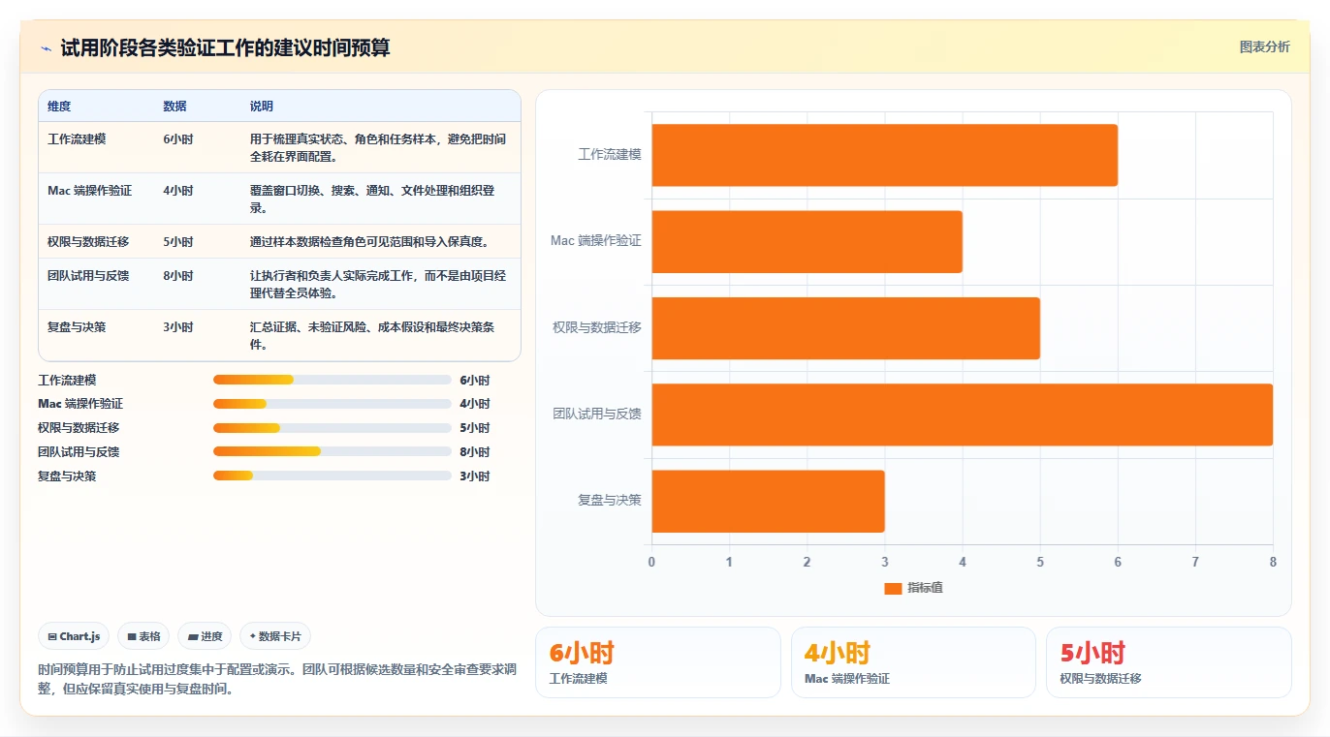1330x737 pixels.
Task: Click the 团队试用与反馈 y-axis label in chart
Action: 597,414
